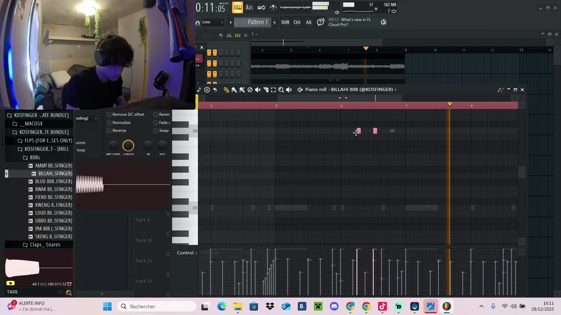Enable the Fade stereo option
Image resolution: width=561 pixels, height=315 pixels.
coord(162,122)
